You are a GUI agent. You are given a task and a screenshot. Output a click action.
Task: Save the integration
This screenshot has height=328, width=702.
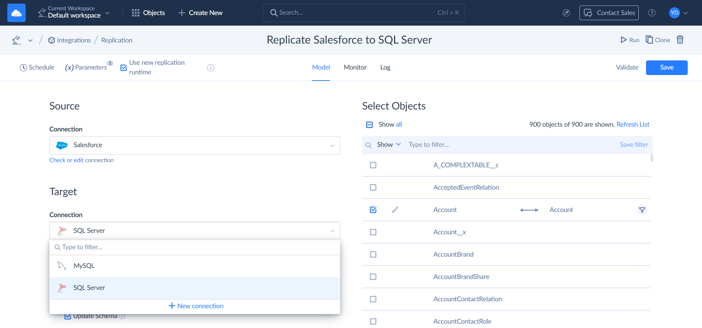coord(667,68)
